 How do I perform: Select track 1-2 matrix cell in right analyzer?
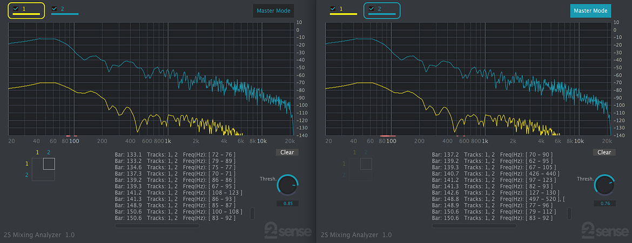366,164
